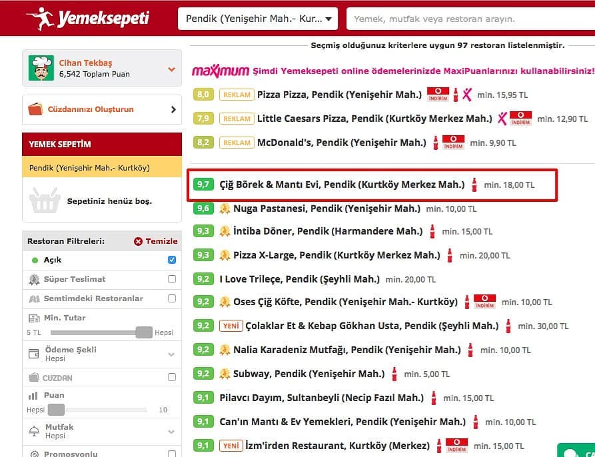Click the Puan bar chart icon
The image size is (595, 457).
click(33, 396)
